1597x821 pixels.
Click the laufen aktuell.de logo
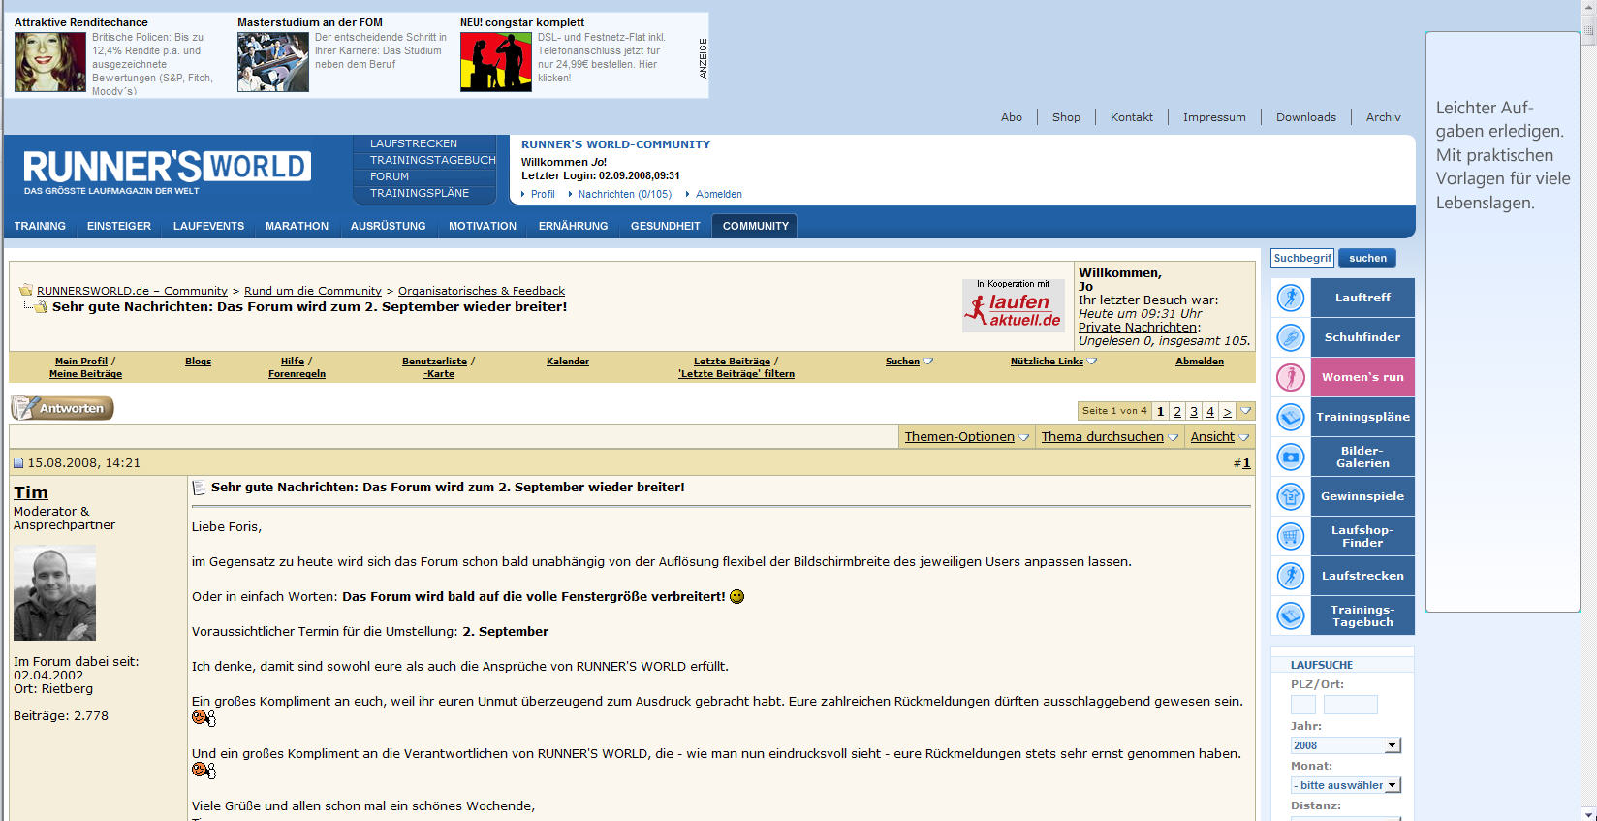(x=1013, y=306)
